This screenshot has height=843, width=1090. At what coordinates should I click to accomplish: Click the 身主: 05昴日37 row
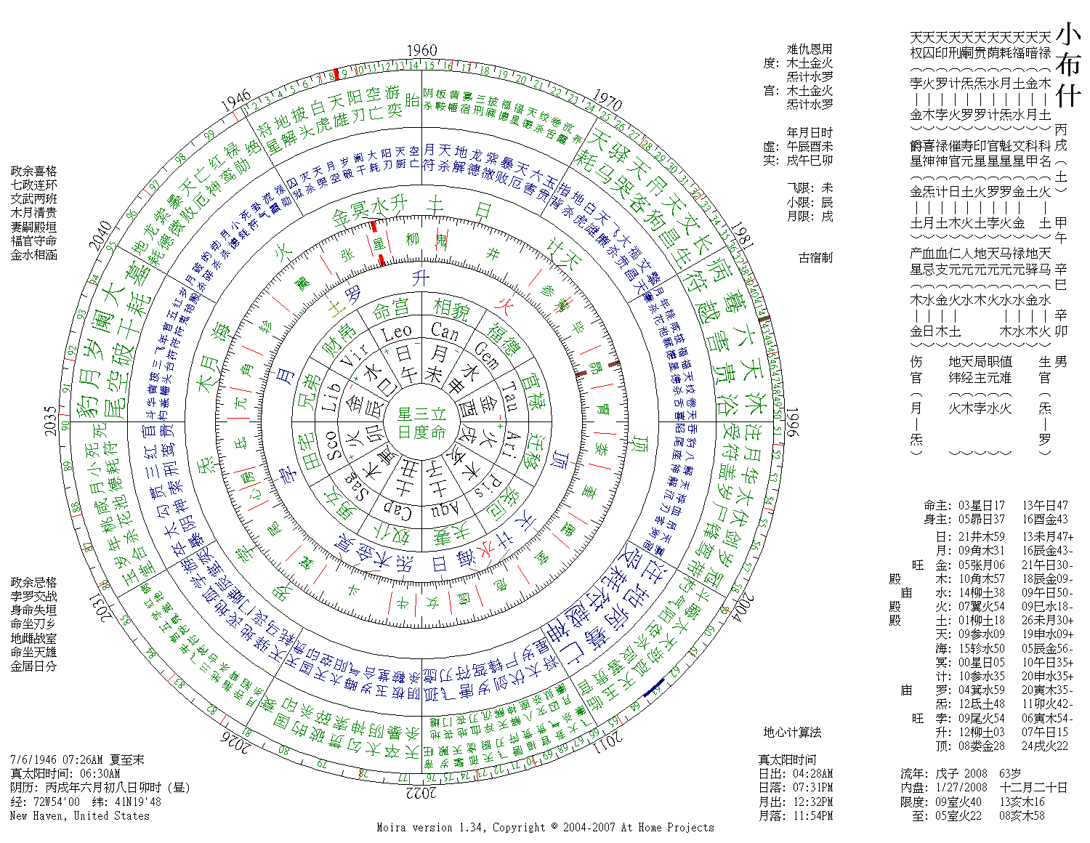pos(996,519)
